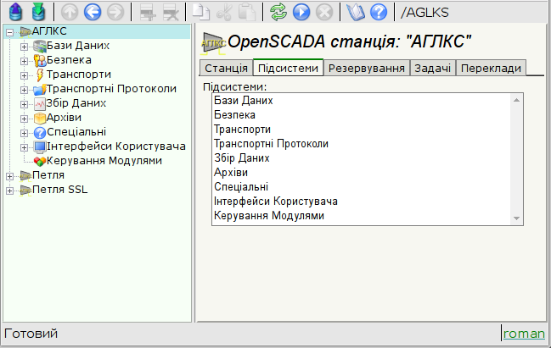551x348 pixels.
Task: Click the lightning icon beside Транспорти
Action: pos(38,75)
